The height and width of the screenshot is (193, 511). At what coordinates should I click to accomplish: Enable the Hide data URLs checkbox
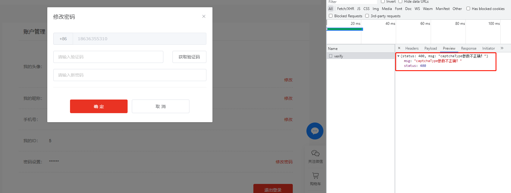400,2
